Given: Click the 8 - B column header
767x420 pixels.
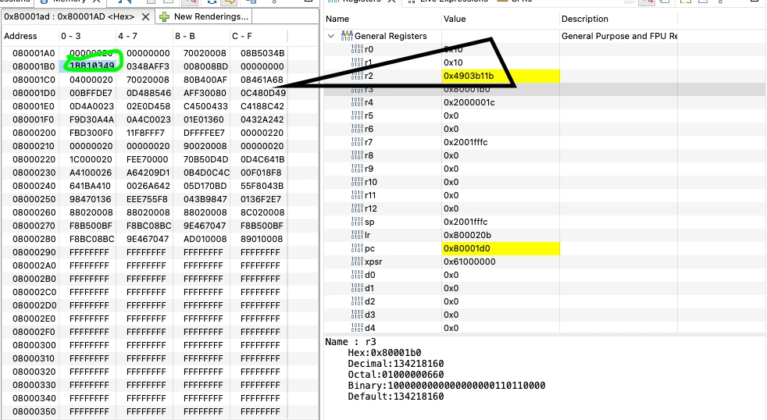Looking at the screenshot, I should [185, 36].
